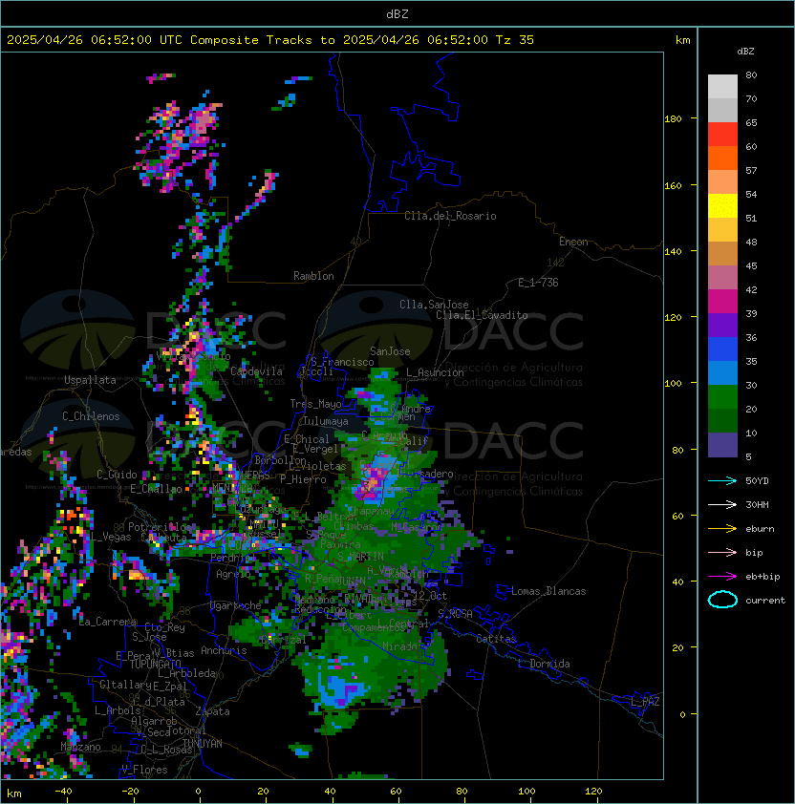Image resolution: width=795 pixels, height=804 pixels.
Task: Click the 'P_Hierro' place label
Action: click(303, 479)
